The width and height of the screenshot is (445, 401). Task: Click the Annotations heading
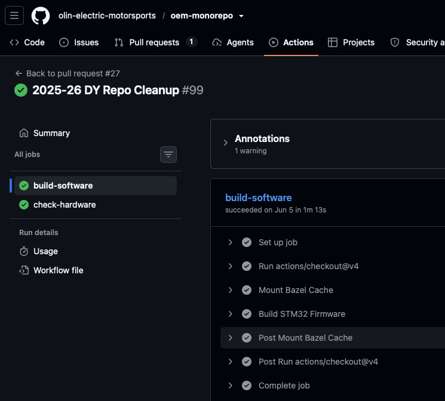pyautogui.click(x=262, y=138)
